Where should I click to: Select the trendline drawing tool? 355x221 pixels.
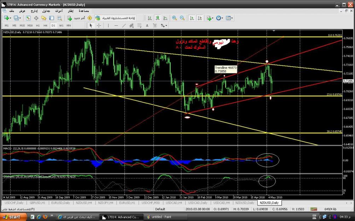pos(124,25)
